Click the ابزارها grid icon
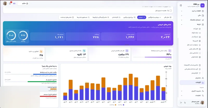 pos(203,25)
